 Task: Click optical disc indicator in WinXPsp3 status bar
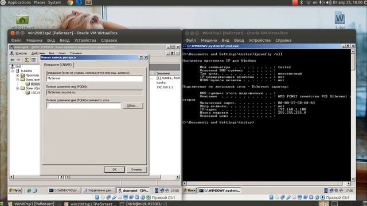click(x=277, y=197)
